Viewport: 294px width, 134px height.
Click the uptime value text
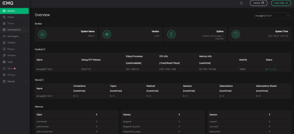[213, 37]
